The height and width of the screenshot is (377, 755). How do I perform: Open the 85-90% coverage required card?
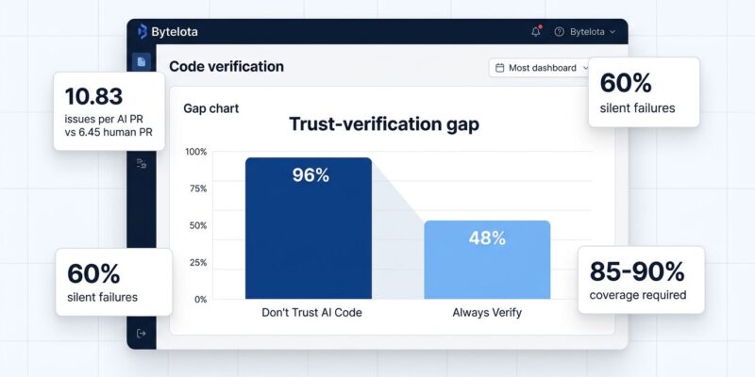pyautogui.click(x=641, y=280)
